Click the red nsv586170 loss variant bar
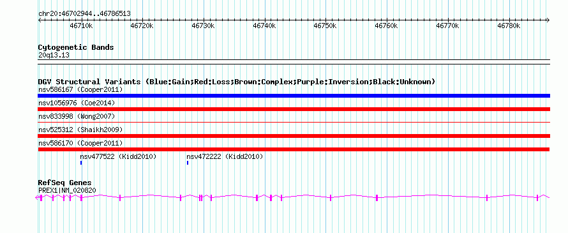This screenshot has width=568, height=233. pyautogui.click(x=294, y=149)
